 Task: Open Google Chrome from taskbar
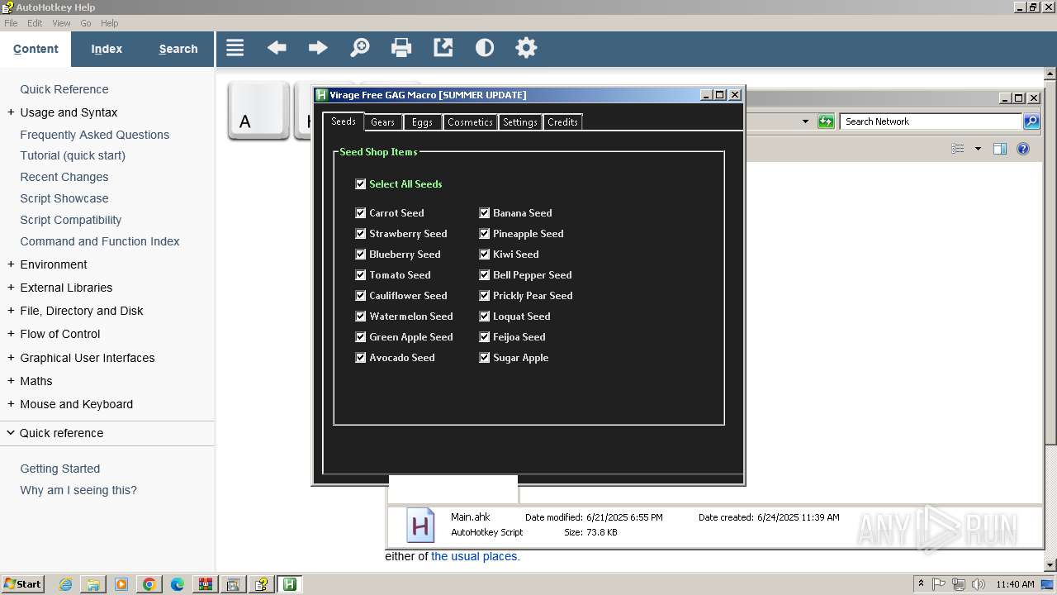[x=149, y=584]
